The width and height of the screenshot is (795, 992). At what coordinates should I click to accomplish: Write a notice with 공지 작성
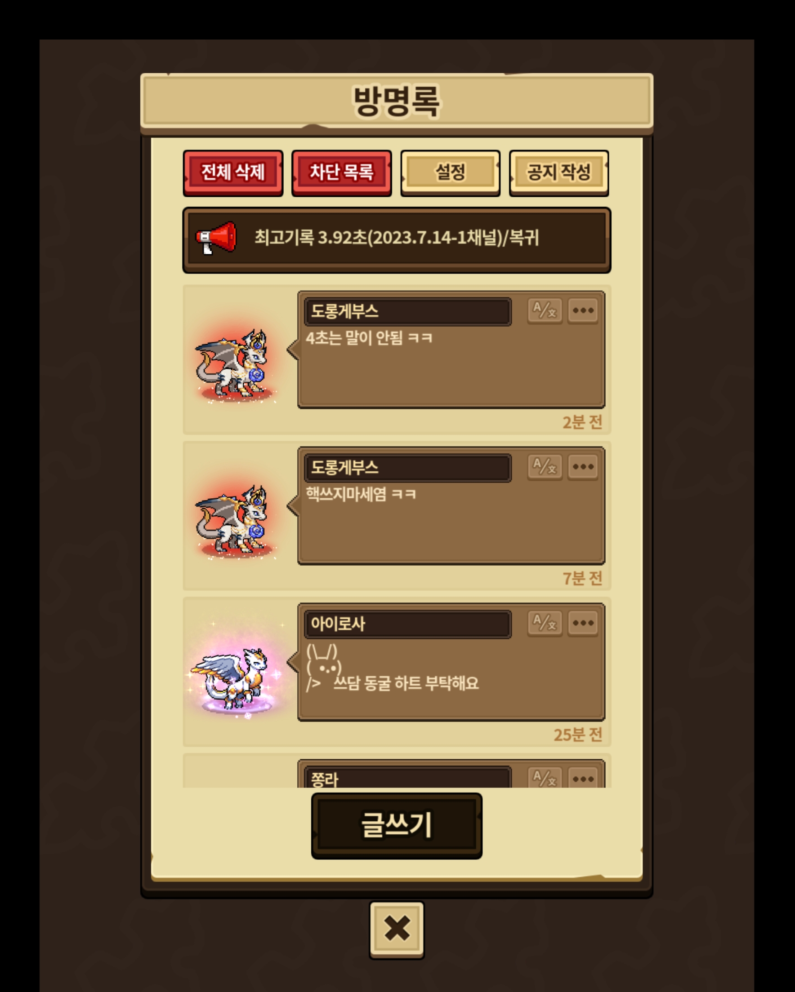(559, 173)
